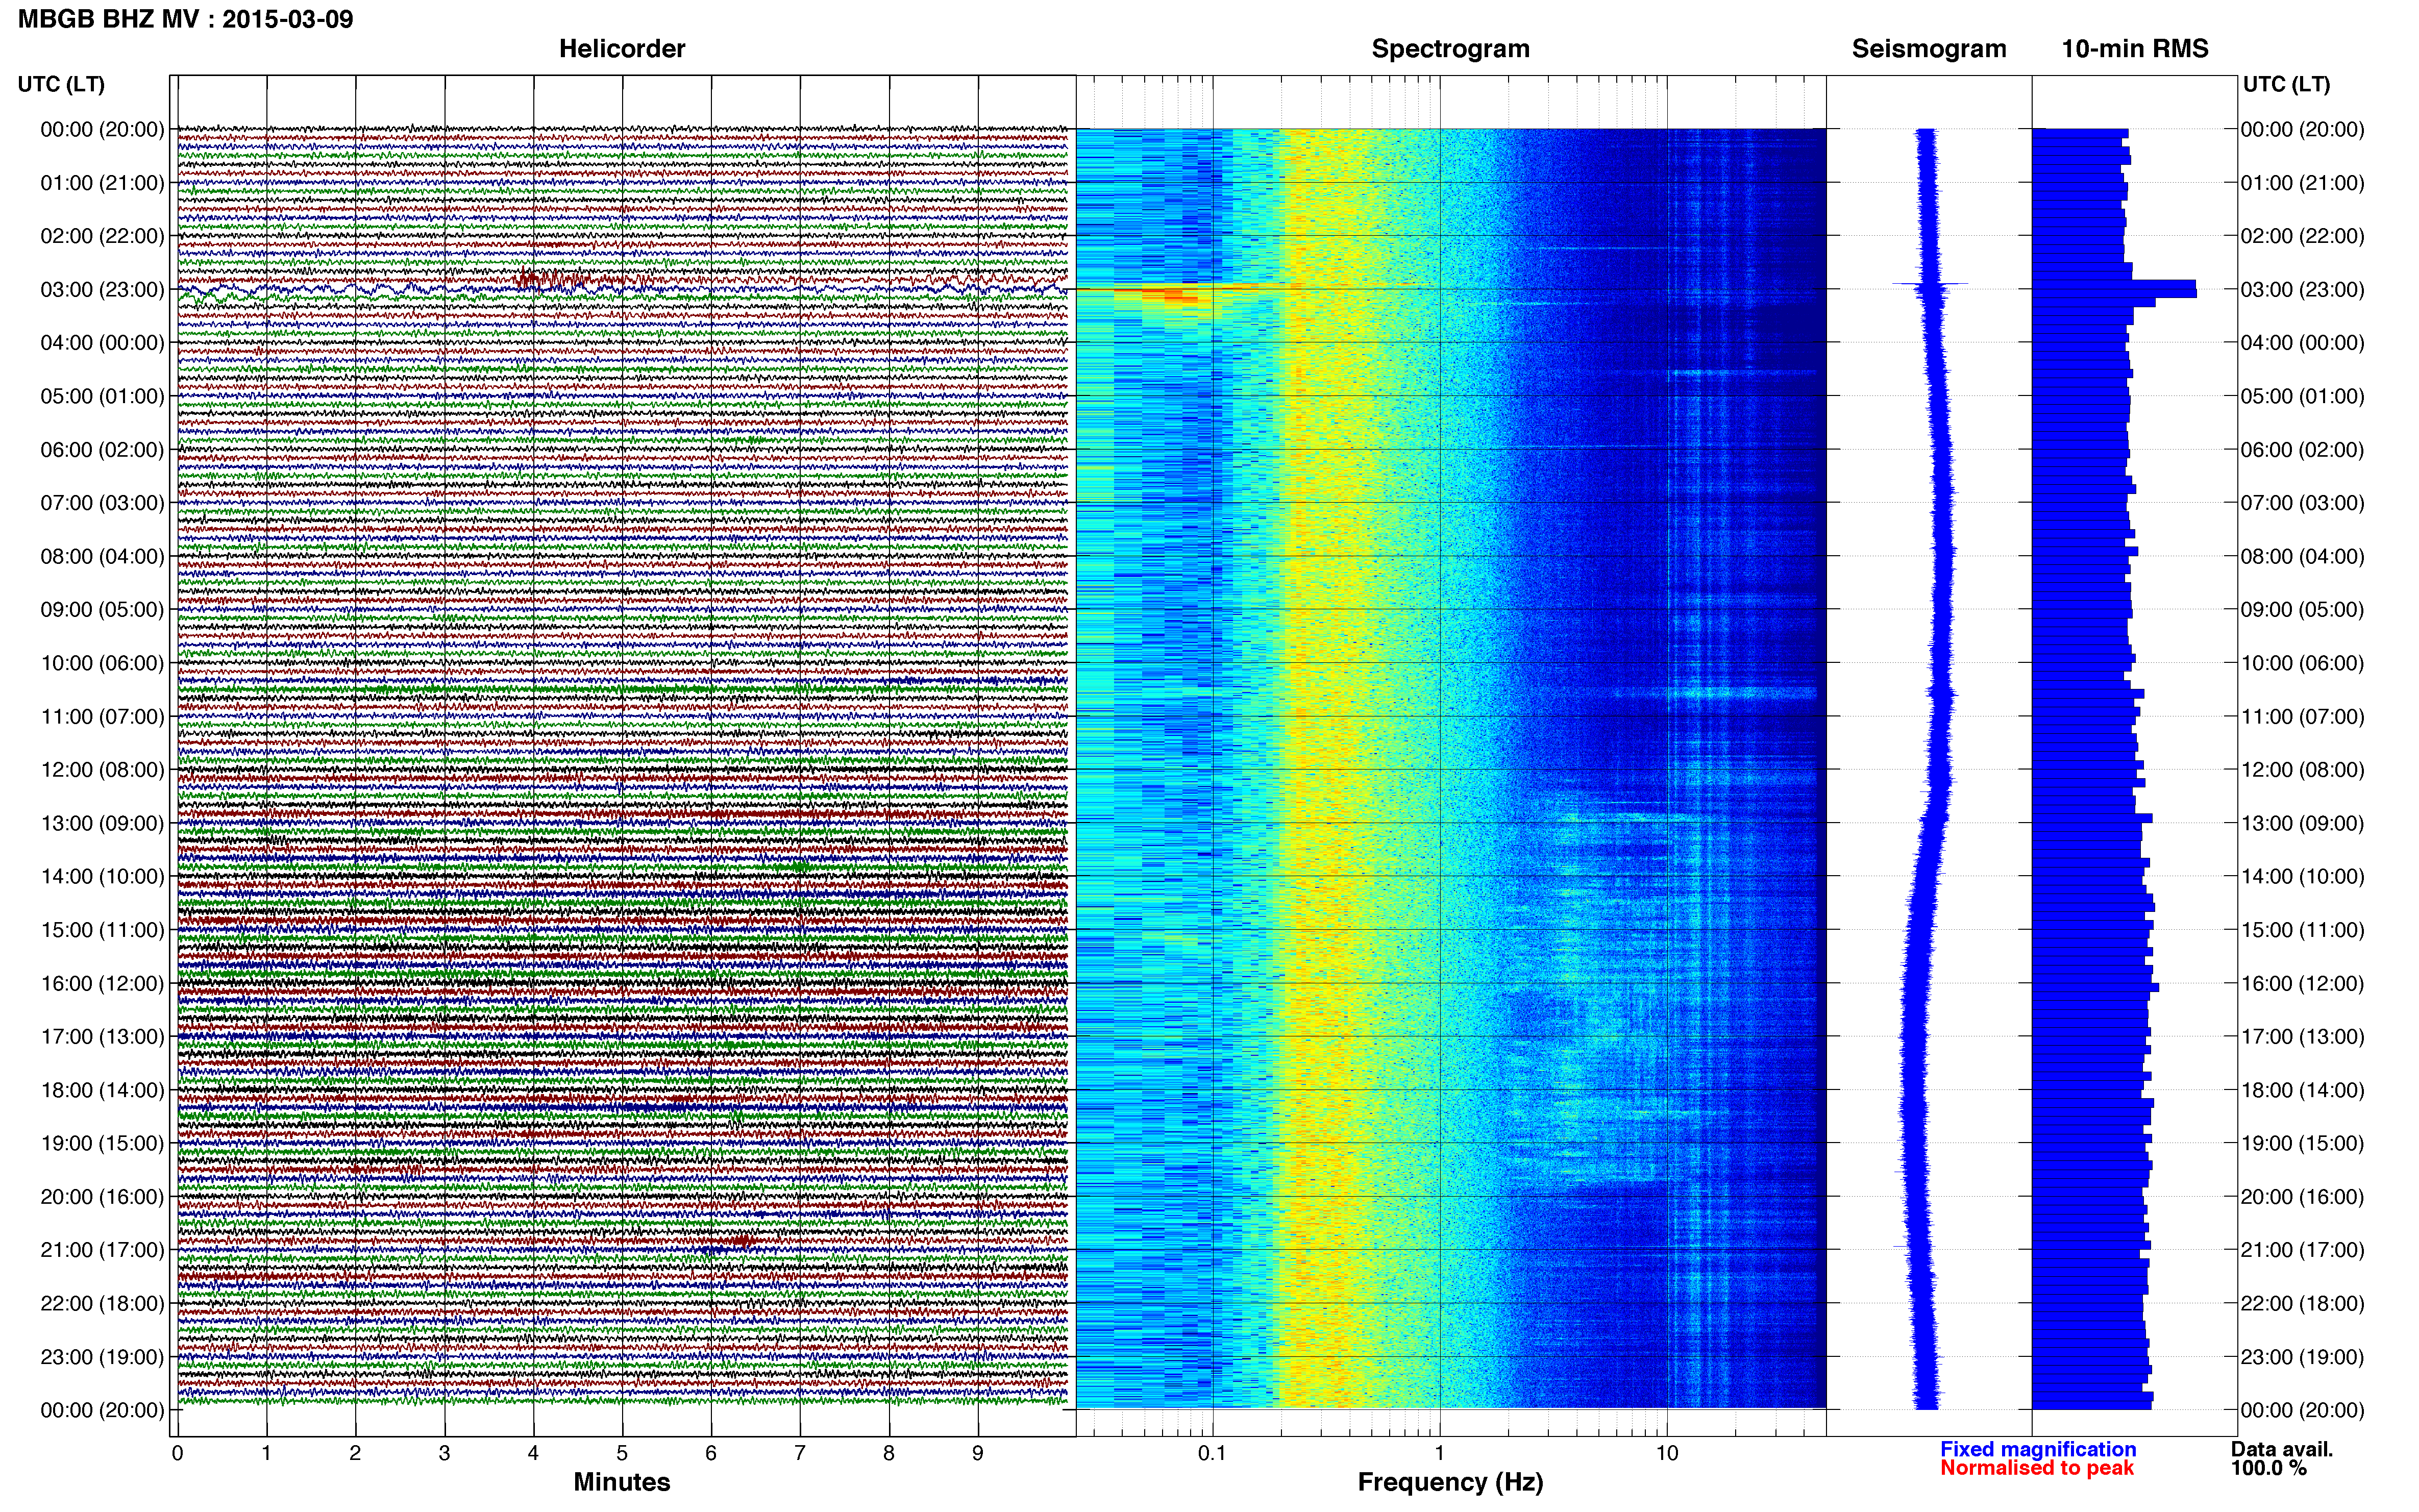Click the left '23:00 (19:00)' time label

point(102,1357)
